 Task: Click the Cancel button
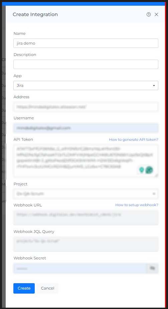[47, 288]
